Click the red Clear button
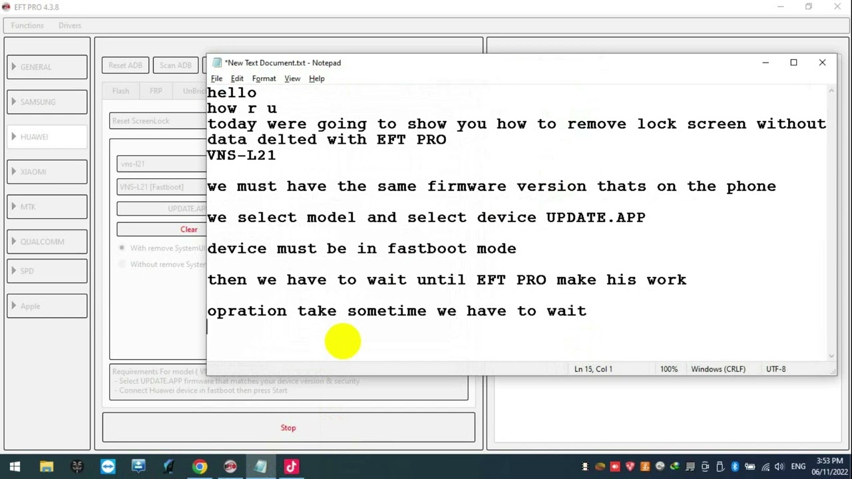The image size is (852, 479). click(162, 230)
